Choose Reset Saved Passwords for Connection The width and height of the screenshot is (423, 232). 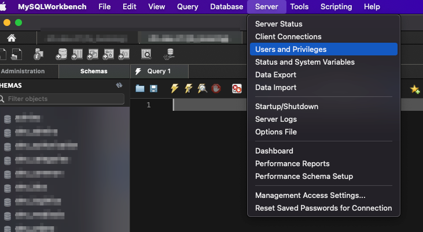[323, 208]
